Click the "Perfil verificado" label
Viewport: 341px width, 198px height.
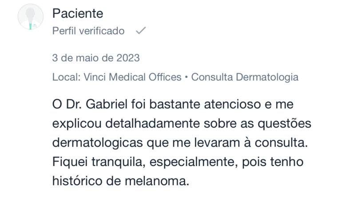88,31
